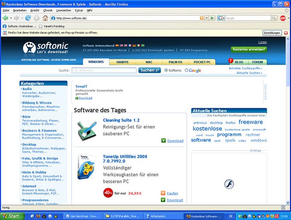Viewport: 291px width, 220px height.
Task: Open the Forward button history dropdown
Action: [22, 18]
